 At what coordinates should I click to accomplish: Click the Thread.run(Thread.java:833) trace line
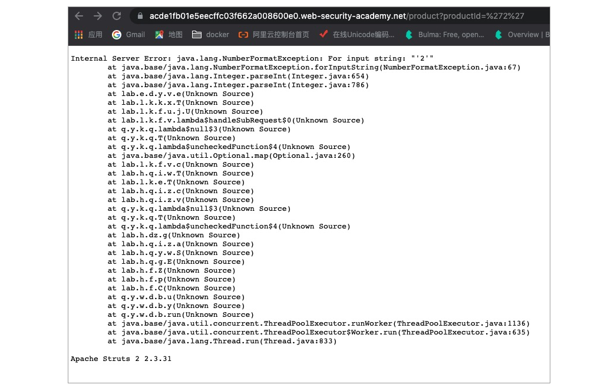222,341
